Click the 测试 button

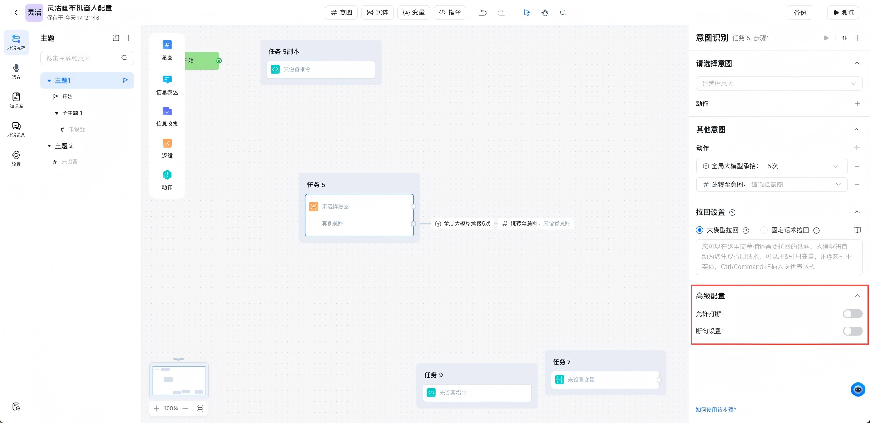coord(843,13)
